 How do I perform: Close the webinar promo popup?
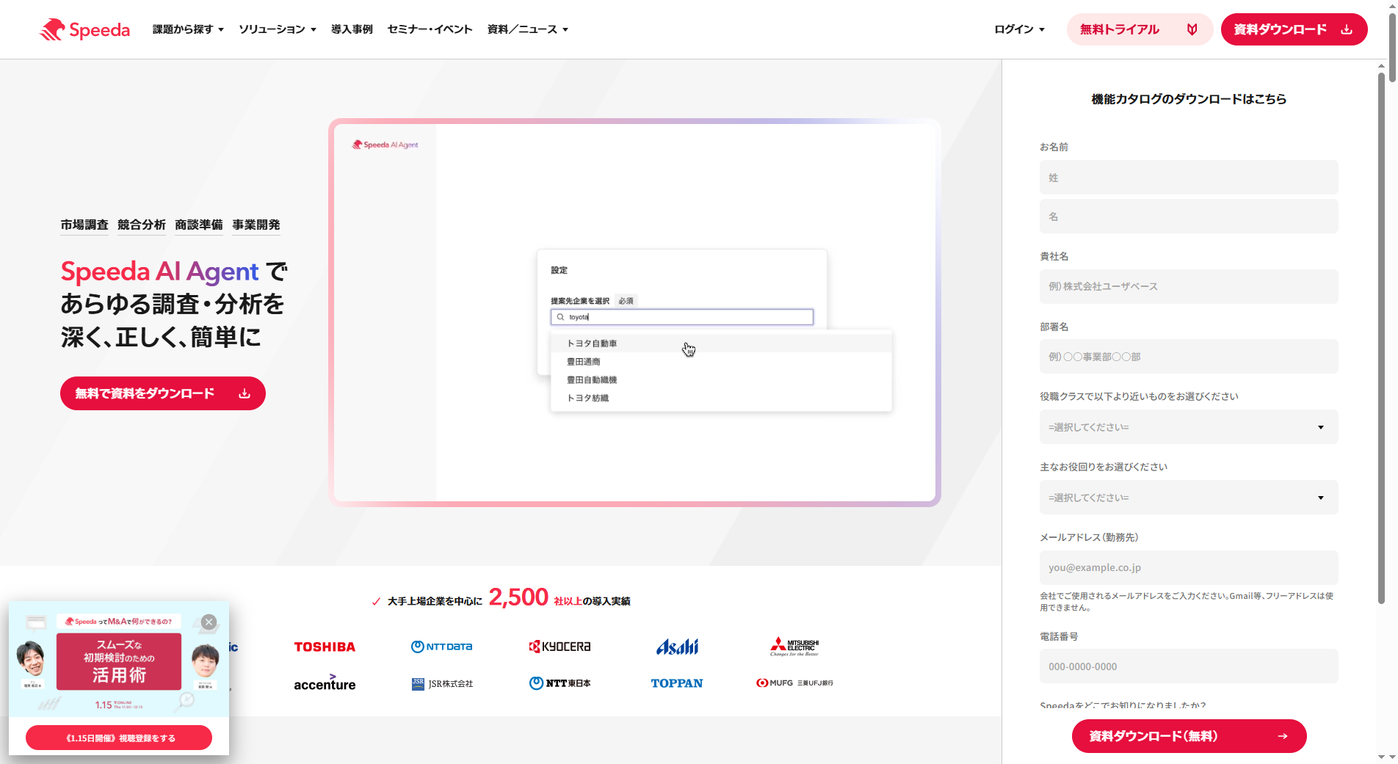pyautogui.click(x=209, y=622)
